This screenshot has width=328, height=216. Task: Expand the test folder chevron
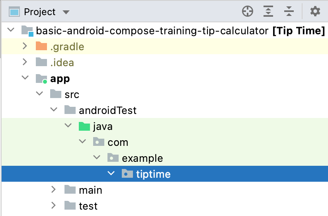click(x=54, y=206)
